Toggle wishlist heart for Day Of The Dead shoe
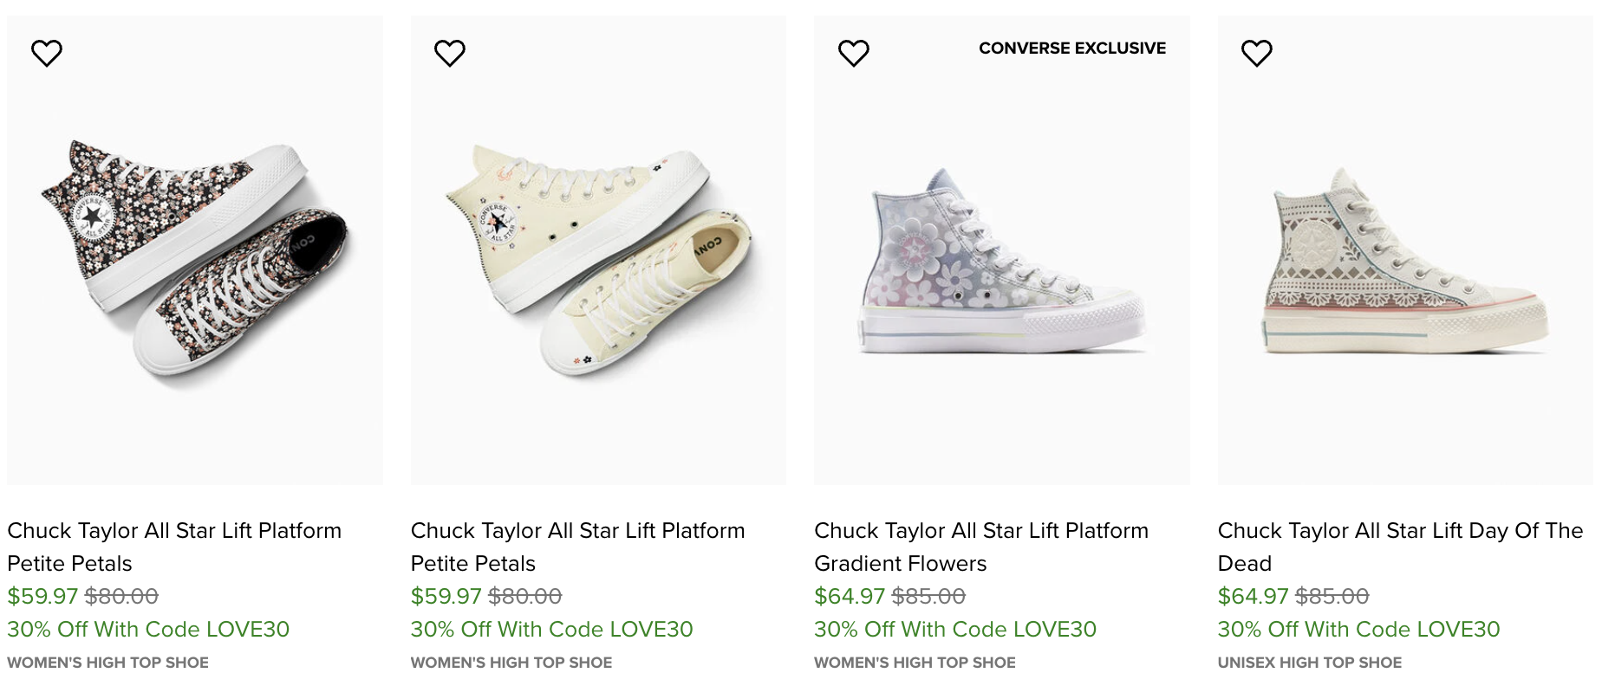Viewport: 1602px width, 686px height. (x=1256, y=54)
